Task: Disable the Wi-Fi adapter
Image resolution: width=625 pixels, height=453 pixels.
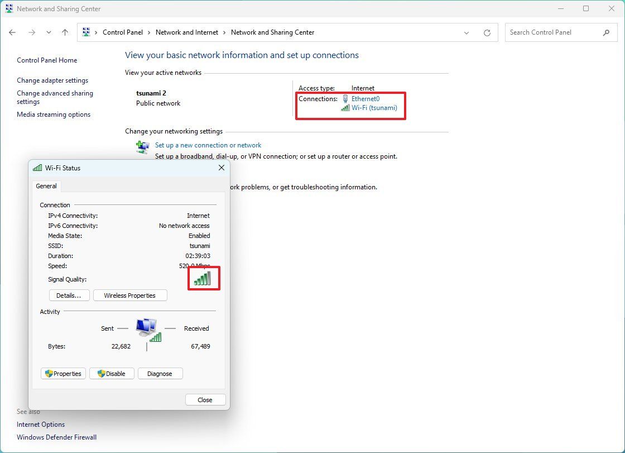Action: tap(112, 373)
